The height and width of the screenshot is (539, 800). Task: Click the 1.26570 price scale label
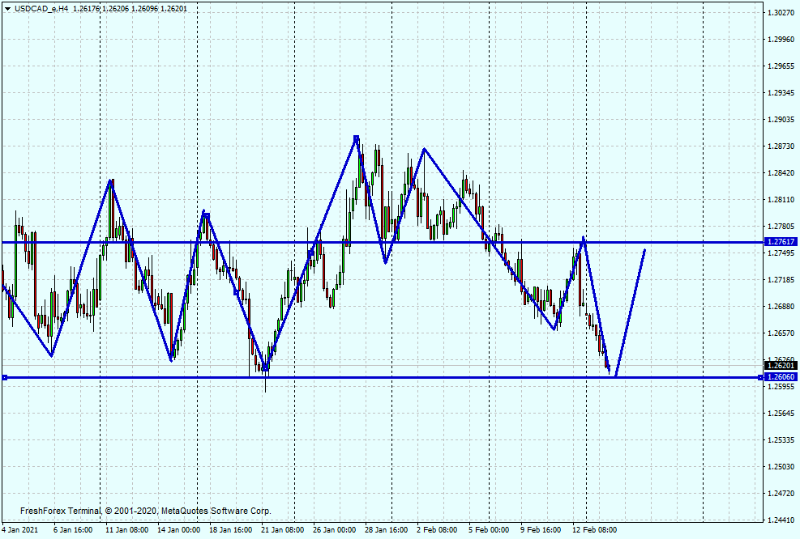tap(781, 333)
